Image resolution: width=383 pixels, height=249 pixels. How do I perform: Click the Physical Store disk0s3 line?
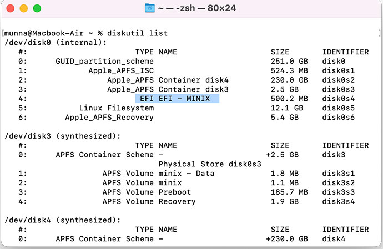(200, 164)
